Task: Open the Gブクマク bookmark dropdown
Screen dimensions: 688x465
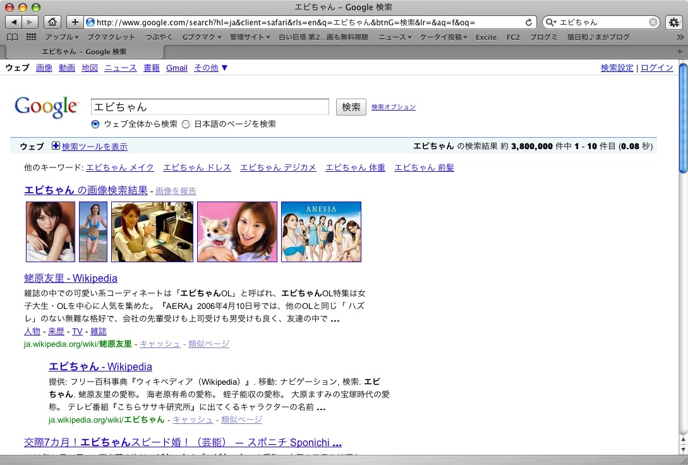Action: pyautogui.click(x=202, y=37)
